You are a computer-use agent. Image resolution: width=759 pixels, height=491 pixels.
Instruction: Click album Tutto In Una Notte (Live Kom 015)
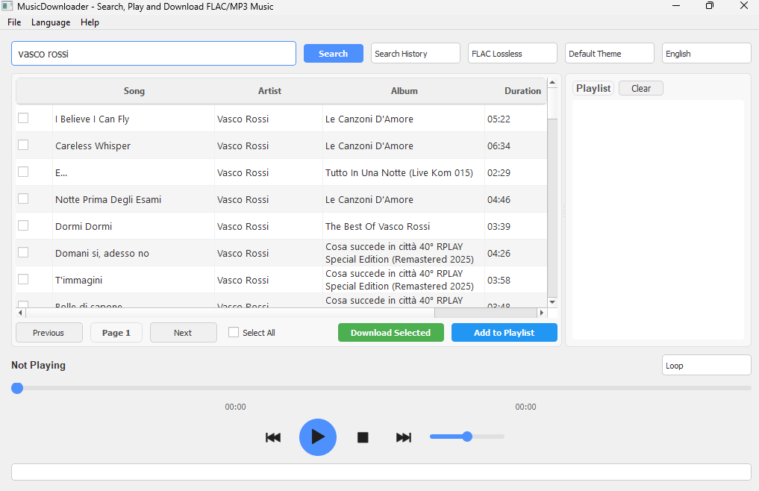(399, 173)
